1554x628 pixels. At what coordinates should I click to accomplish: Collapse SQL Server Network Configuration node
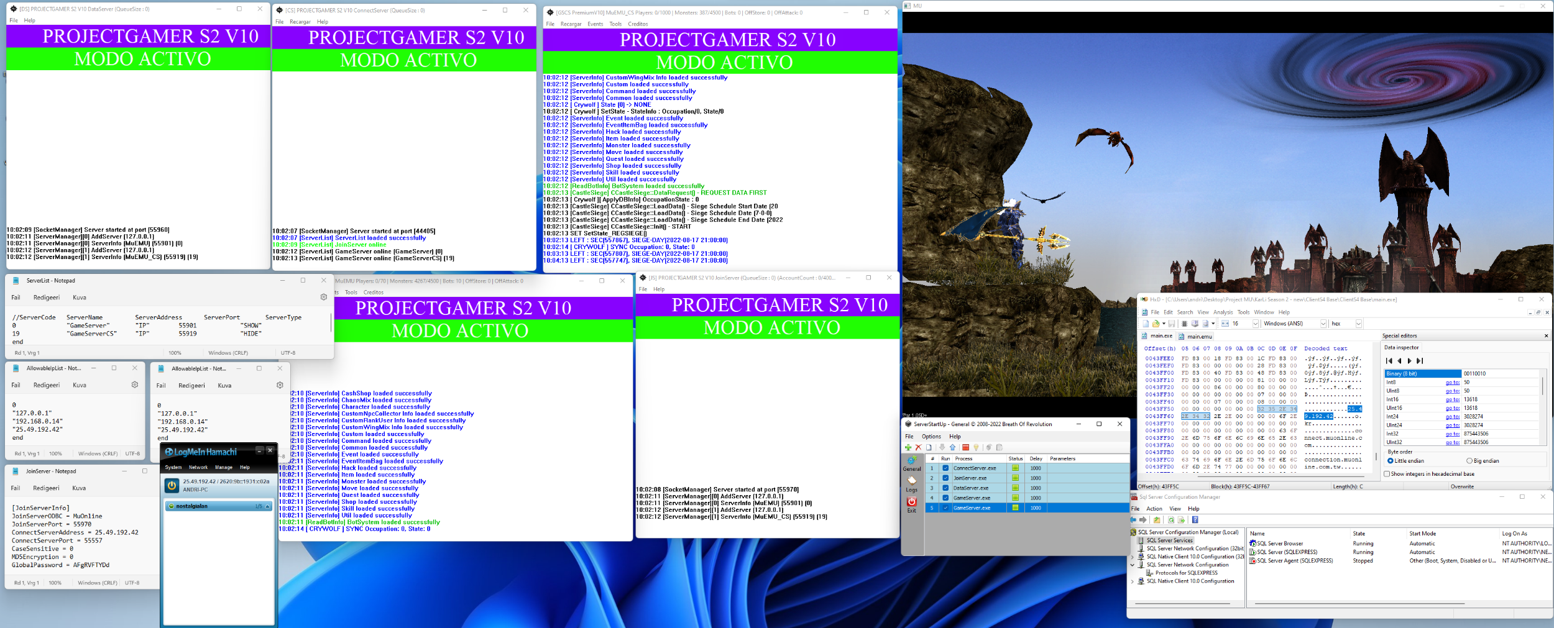click(x=1133, y=565)
